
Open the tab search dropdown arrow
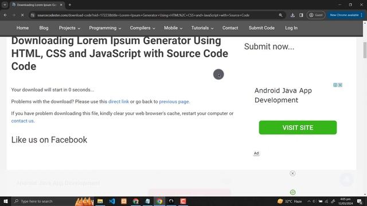coord(5,5)
